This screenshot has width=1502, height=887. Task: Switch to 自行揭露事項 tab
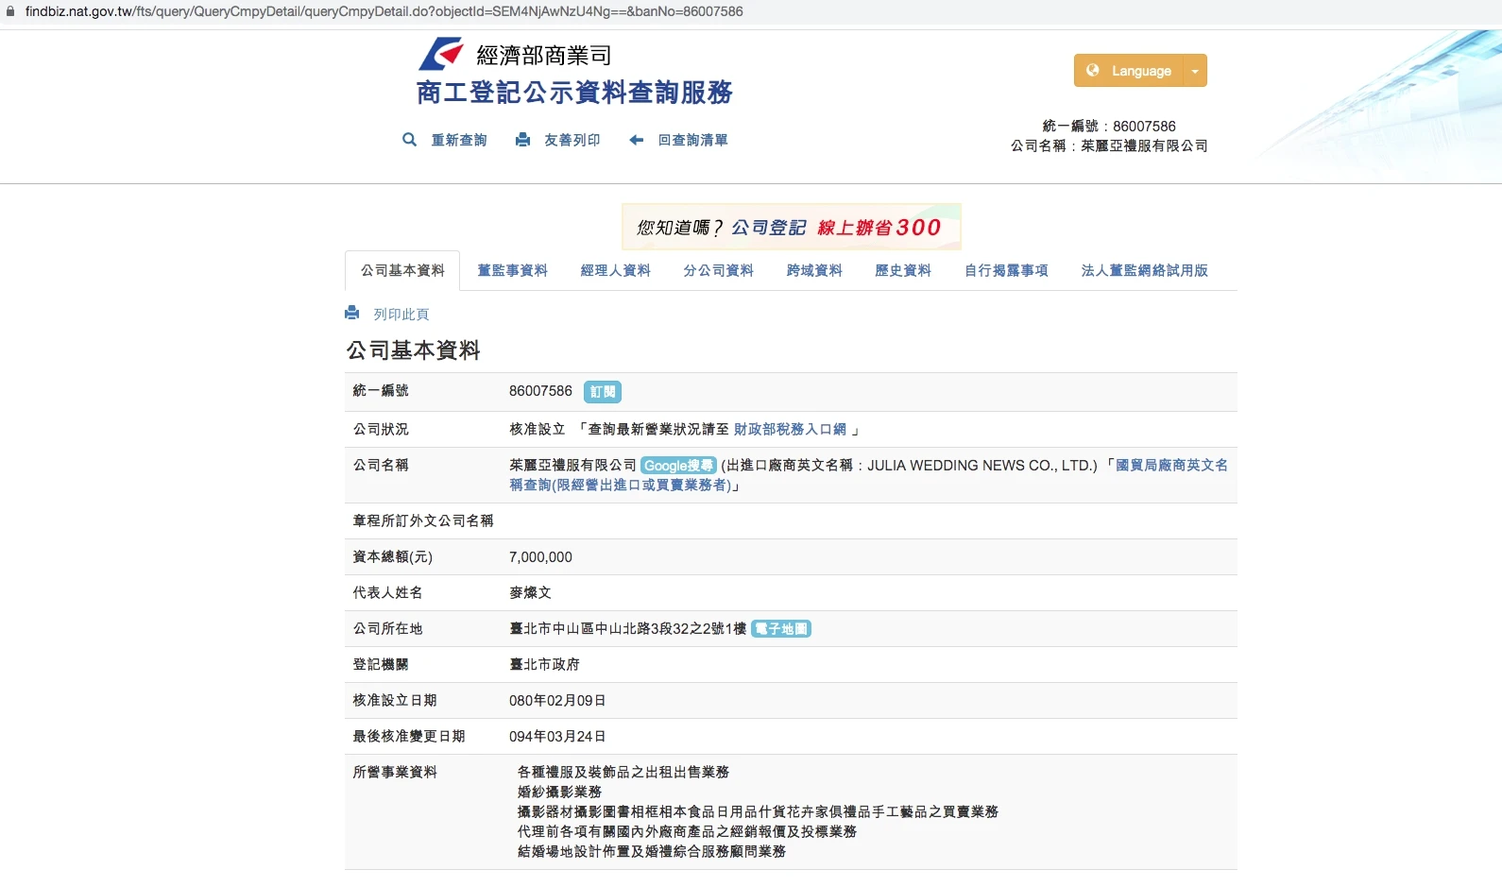pos(1005,271)
